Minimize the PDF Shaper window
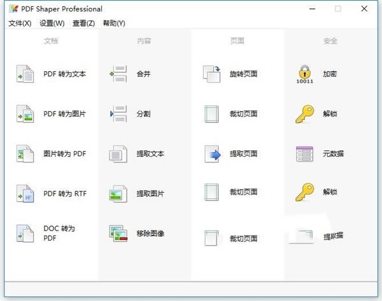382x301 pixels. tap(313, 9)
